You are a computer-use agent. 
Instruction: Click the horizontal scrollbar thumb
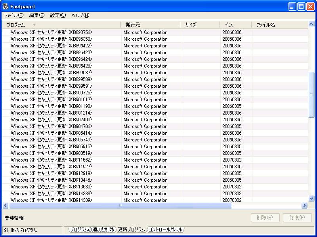click(x=120, y=205)
